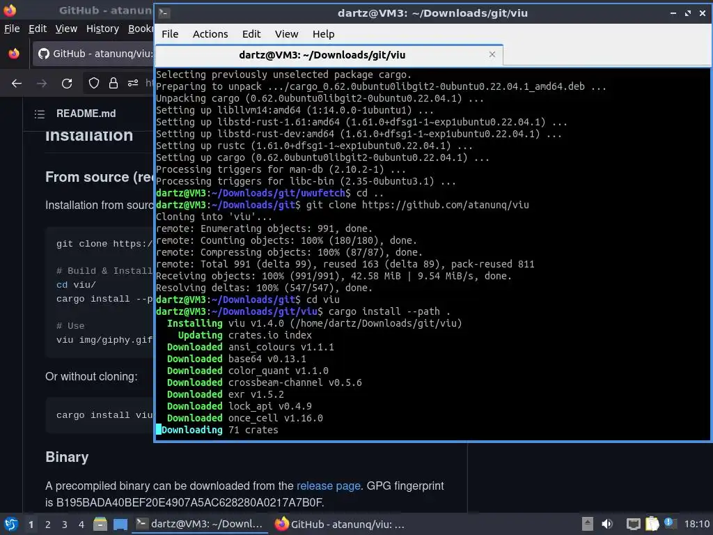Select the GitHub - atanunq/viu browser tab
Viewport: 713px width, 535px height.
click(94, 54)
